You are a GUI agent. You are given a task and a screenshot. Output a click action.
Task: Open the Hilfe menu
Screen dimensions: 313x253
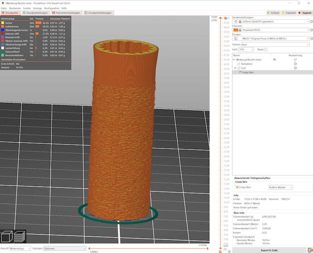tap(64, 8)
